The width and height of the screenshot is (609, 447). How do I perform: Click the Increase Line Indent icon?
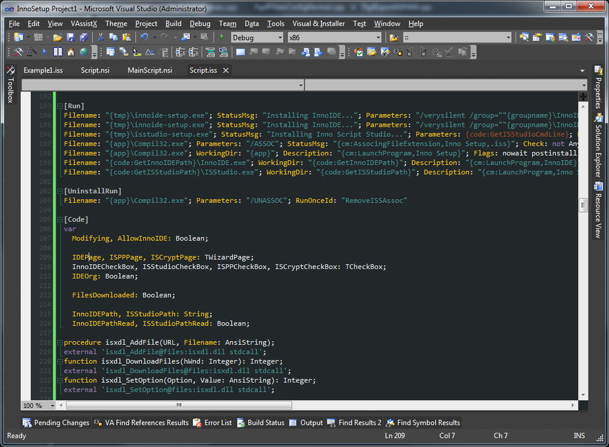[x=193, y=52]
